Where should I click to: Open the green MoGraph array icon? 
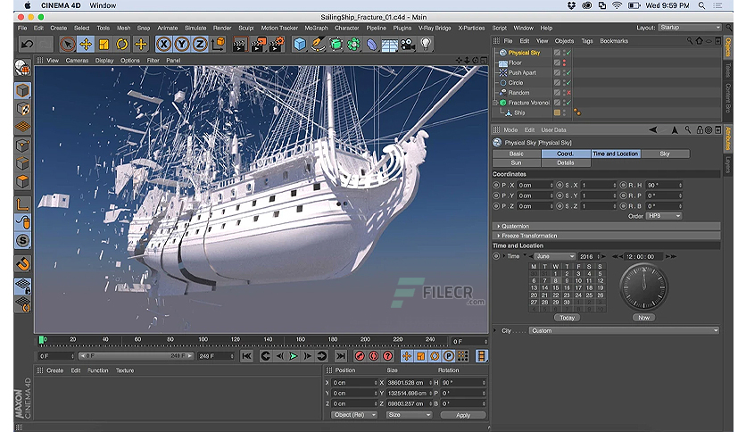[x=353, y=45]
